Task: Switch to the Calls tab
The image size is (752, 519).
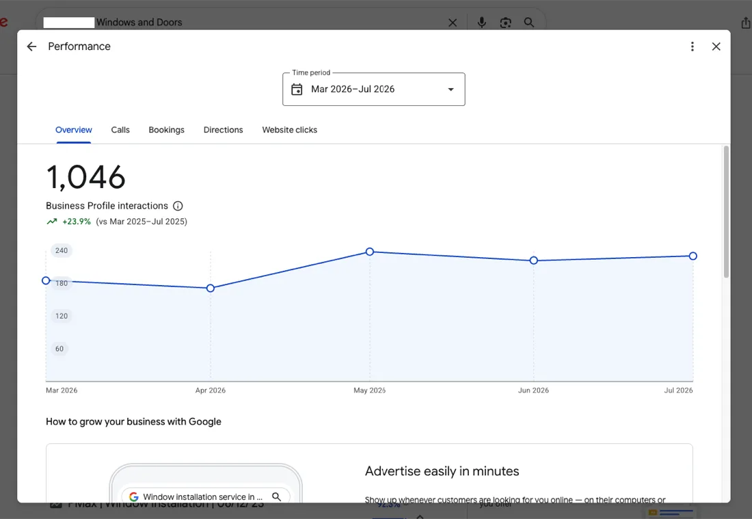Action: (120, 130)
